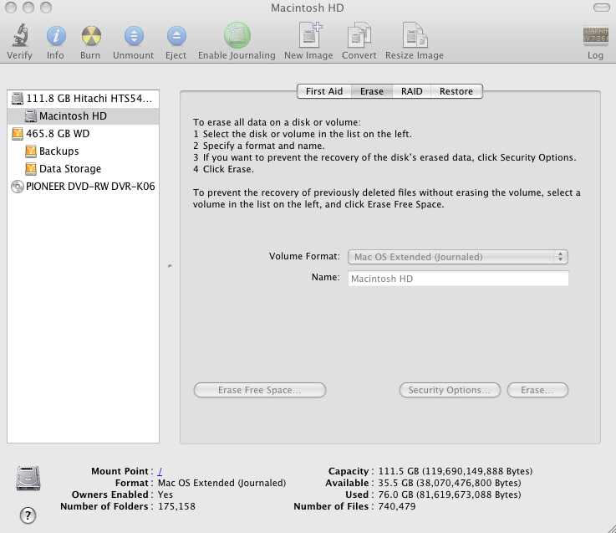Click the help question mark button
The image size is (616, 533).
(x=28, y=515)
